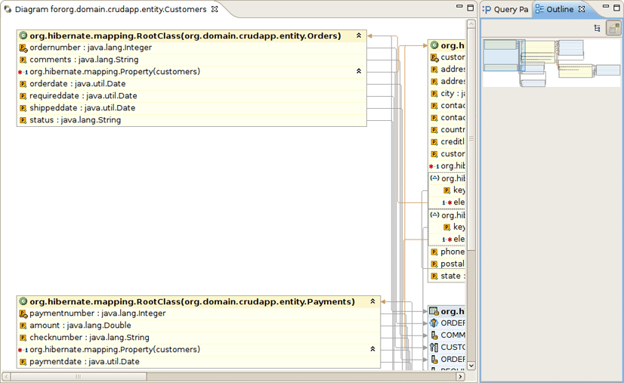
Task: Click the Orders RootClass green class icon
Action: click(x=23, y=36)
